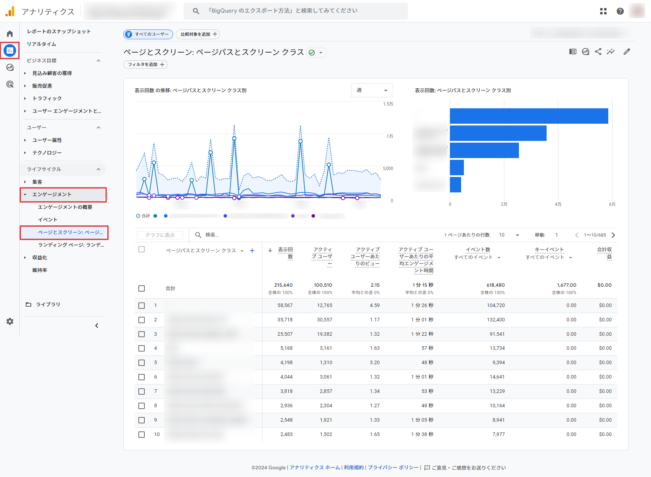Open the anomaly trend sparkline icon
The width and height of the screenshot is (651, 477).
[611, 52]
